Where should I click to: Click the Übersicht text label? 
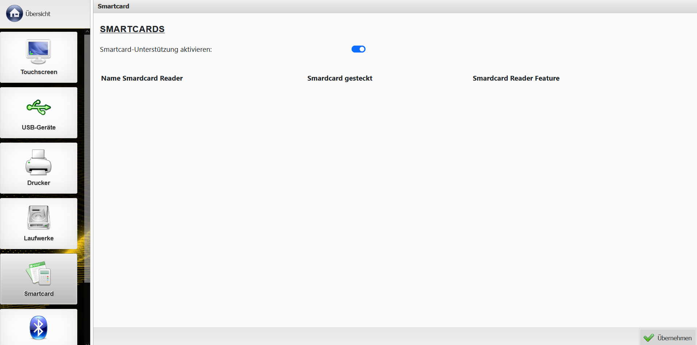click(x=38, y=14)
